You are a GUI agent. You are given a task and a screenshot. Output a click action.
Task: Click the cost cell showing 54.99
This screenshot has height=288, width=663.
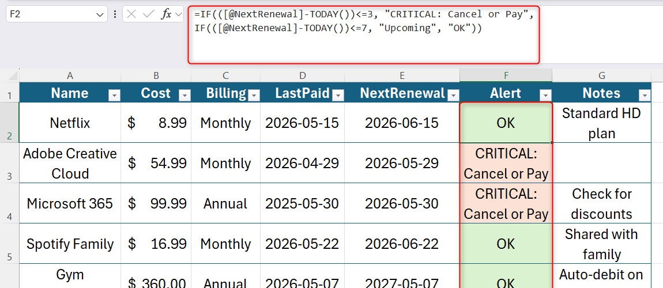coord(156,163)
